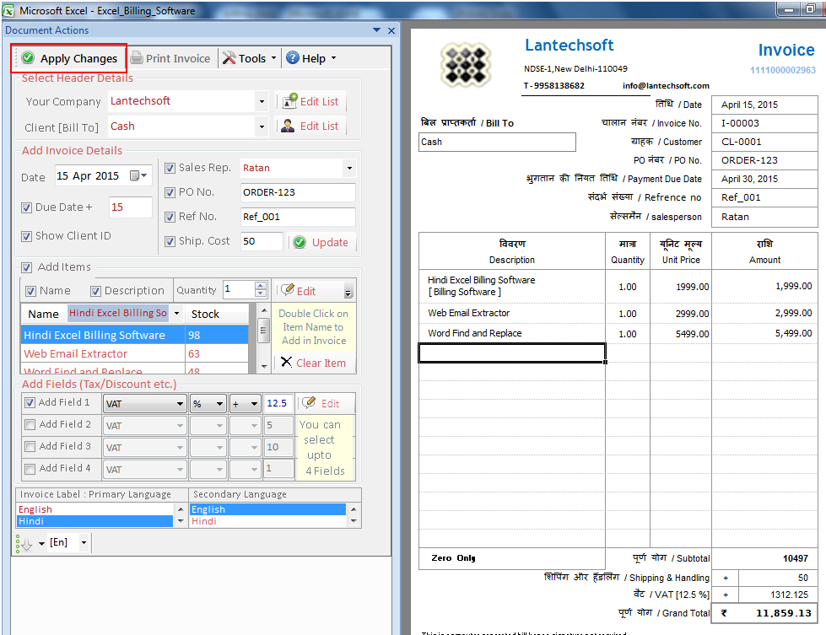
Task: Enable the Add Field 1 checkbox
Action: [x=30, y=403]
